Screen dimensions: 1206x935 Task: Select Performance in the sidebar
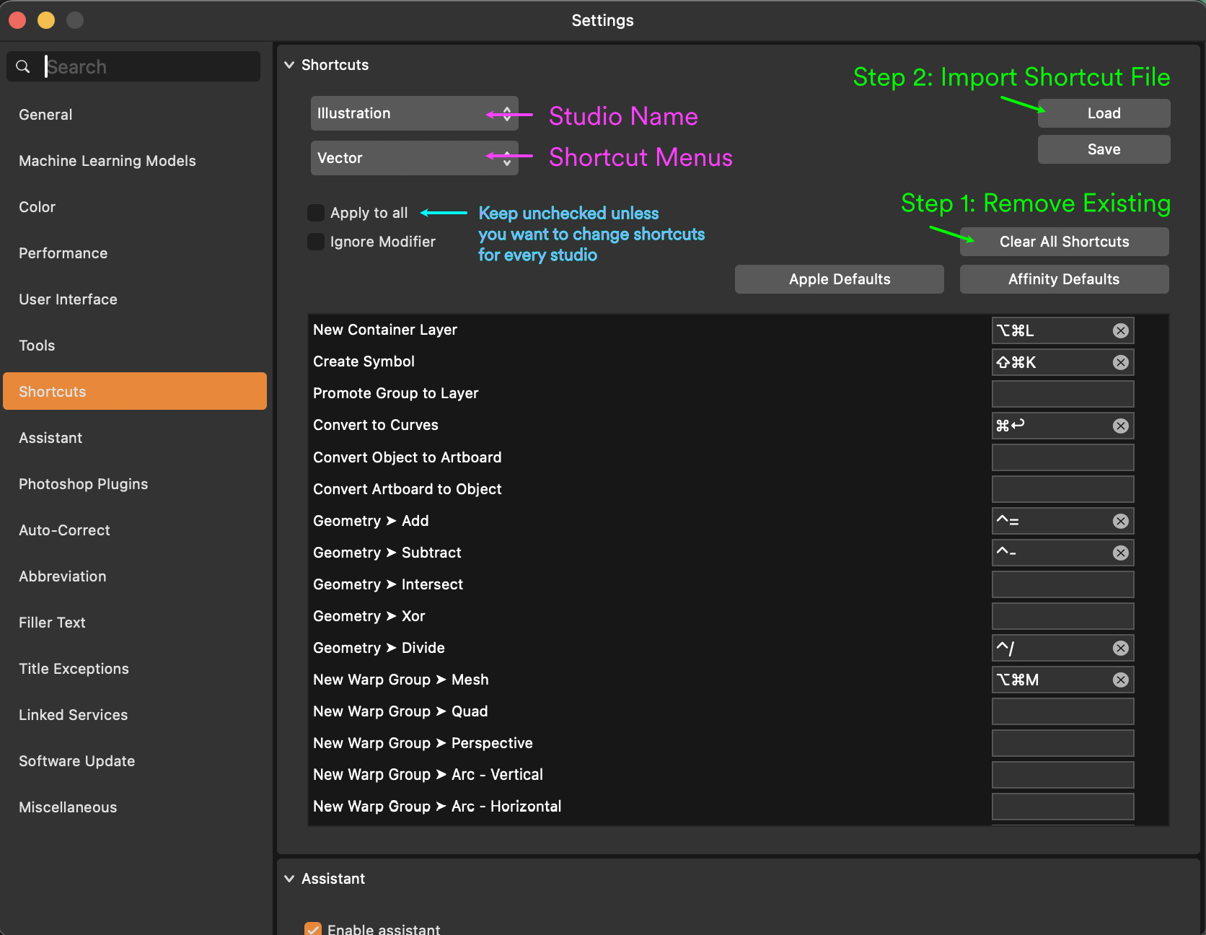tap(63, 253)
